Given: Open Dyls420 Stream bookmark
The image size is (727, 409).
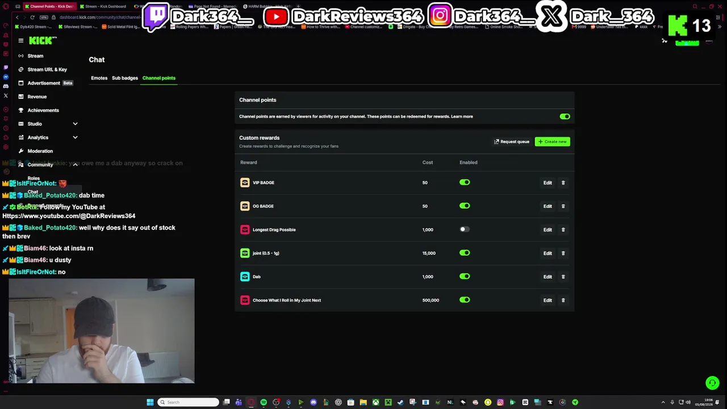Looking at the screenshot, I should (x=34, y=27).
